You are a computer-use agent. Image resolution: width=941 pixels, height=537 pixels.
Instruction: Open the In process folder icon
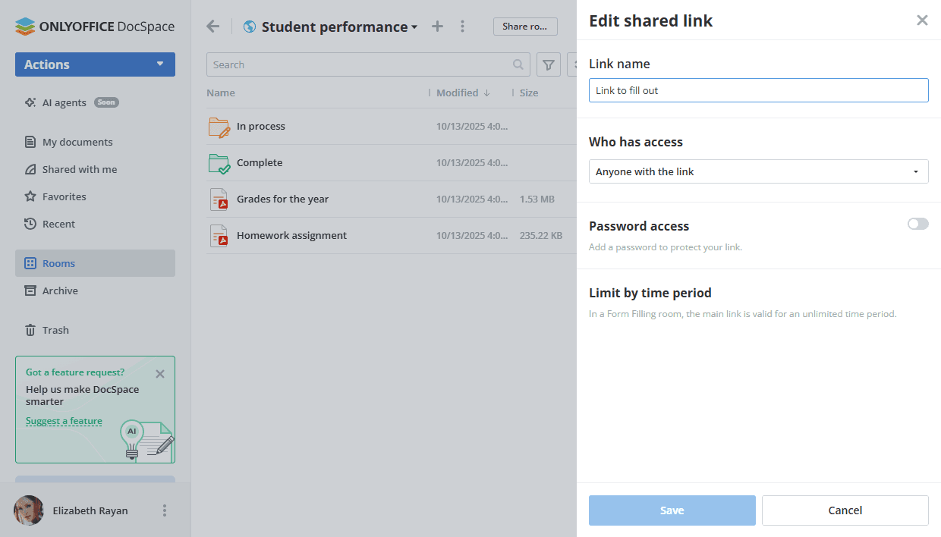click(219, 127)
